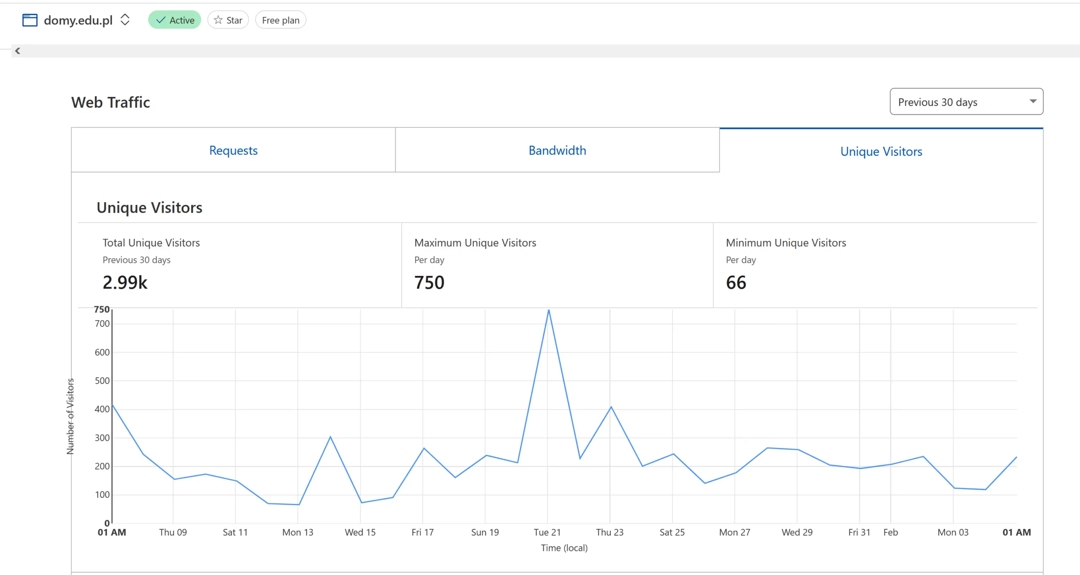
Task: Click the 2.99k Total Unique Visitors value
Action: pos(125,282)
